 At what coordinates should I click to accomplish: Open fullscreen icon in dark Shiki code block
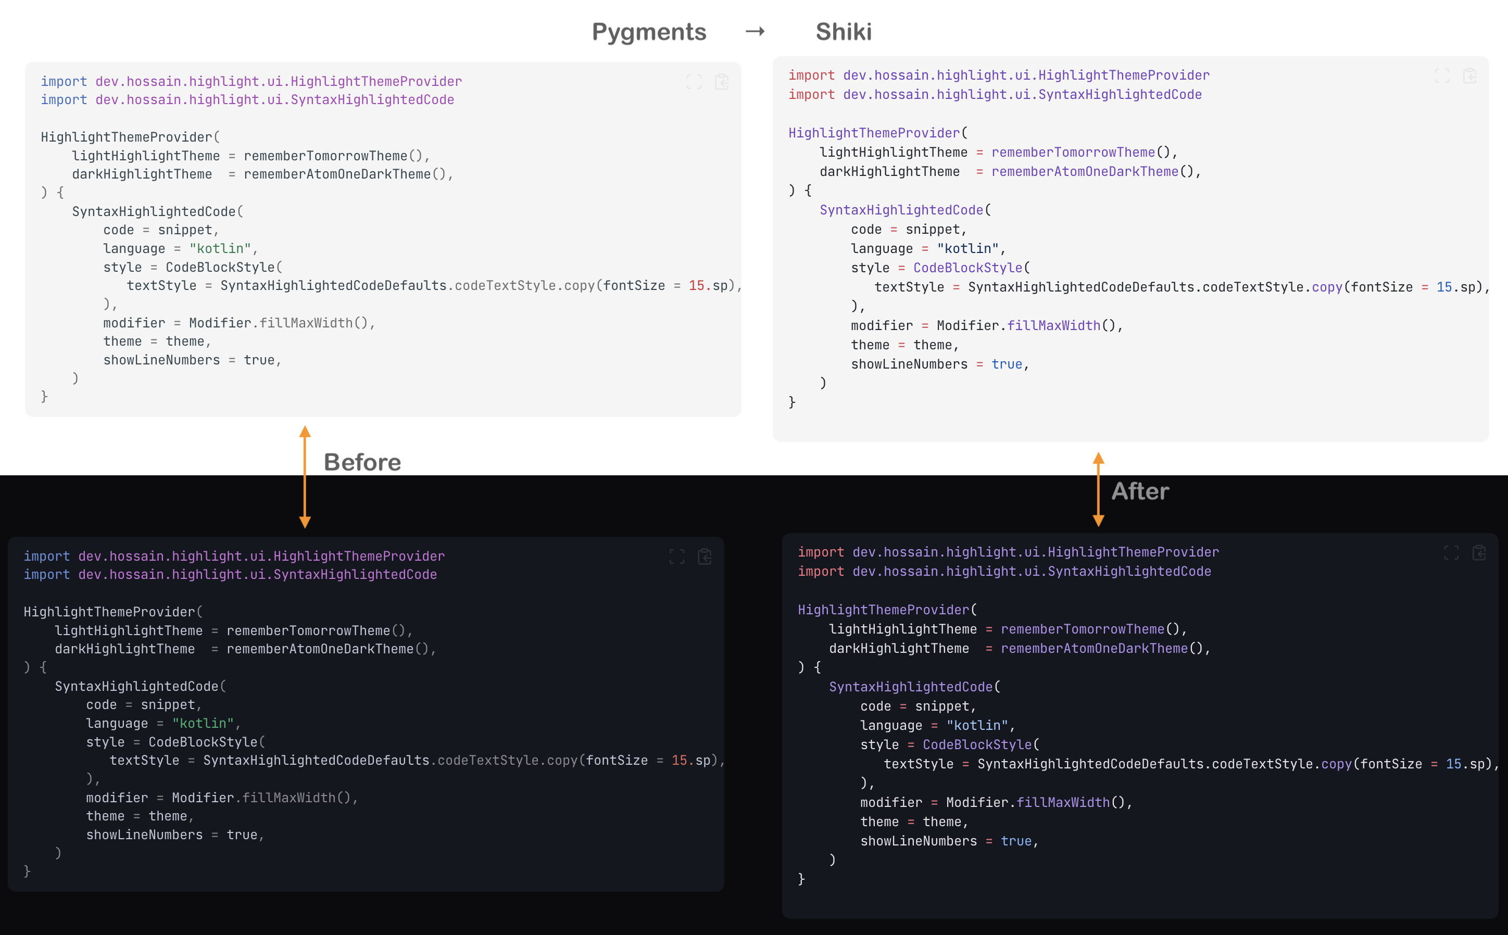pyautogui.click(x=1451, y=553)
